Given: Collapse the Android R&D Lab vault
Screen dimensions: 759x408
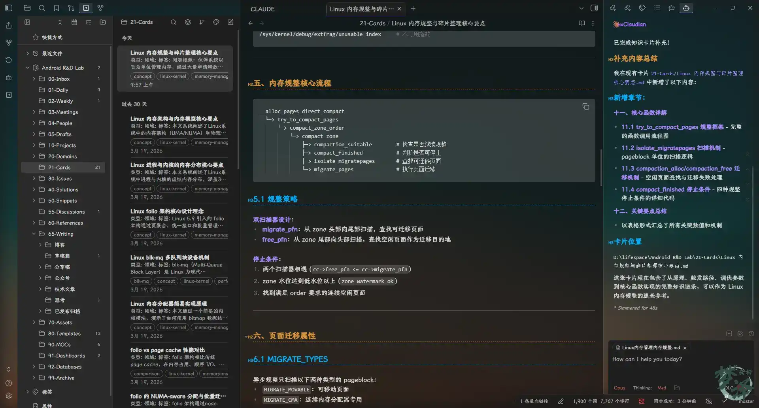Looking at the screenshot, I should click(27, 68).
